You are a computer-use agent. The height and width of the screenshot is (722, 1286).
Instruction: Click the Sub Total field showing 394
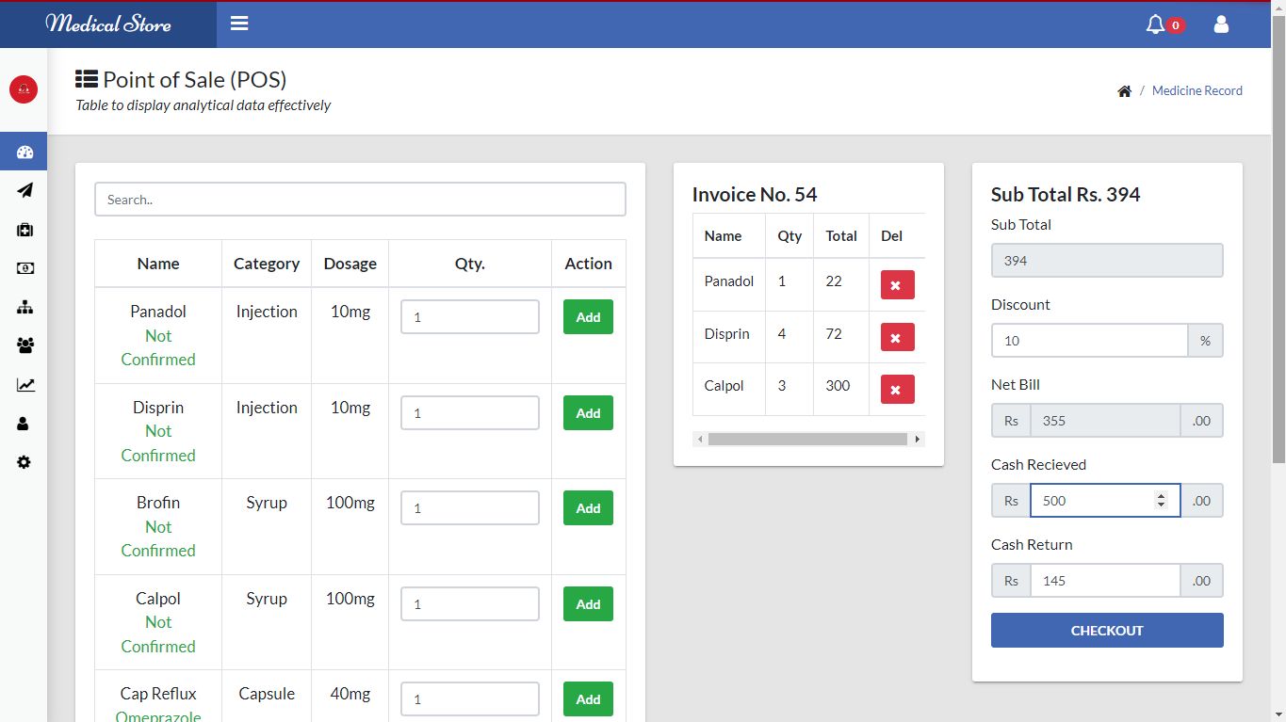(x=1107, y=261)
